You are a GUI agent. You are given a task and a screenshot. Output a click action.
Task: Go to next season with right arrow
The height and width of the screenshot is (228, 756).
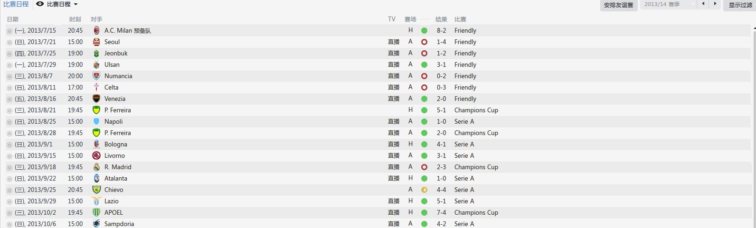click(715, 4)
